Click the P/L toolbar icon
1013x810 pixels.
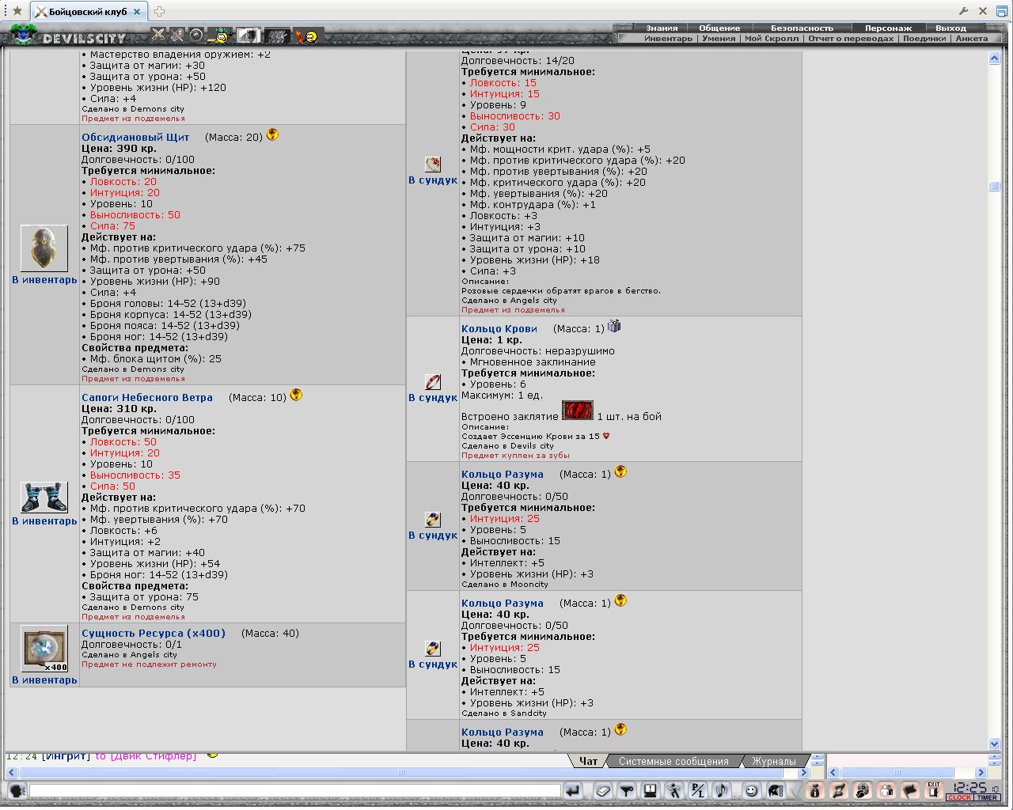click(x=697, y=789)
